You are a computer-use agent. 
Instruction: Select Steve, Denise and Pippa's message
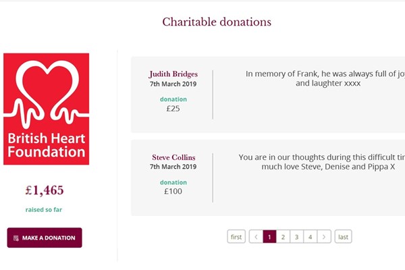click(x=321, y=161)
